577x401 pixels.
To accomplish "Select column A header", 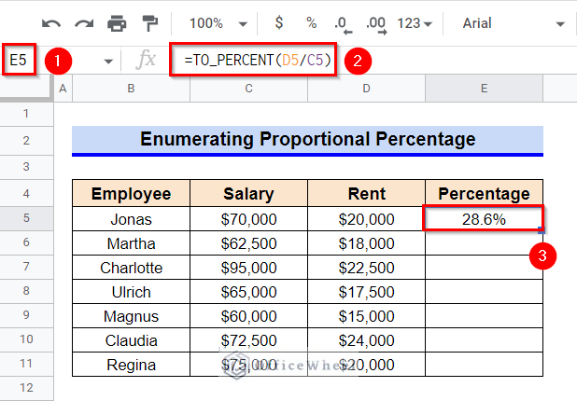I will [63, 89].
